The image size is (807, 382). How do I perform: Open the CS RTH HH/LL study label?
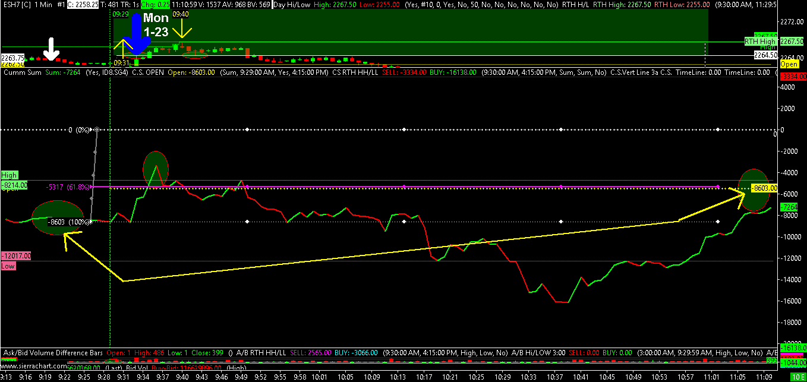tap(355, 72)
